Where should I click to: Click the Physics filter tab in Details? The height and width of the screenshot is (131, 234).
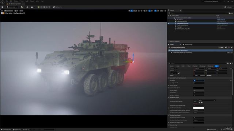coord(195,66)
